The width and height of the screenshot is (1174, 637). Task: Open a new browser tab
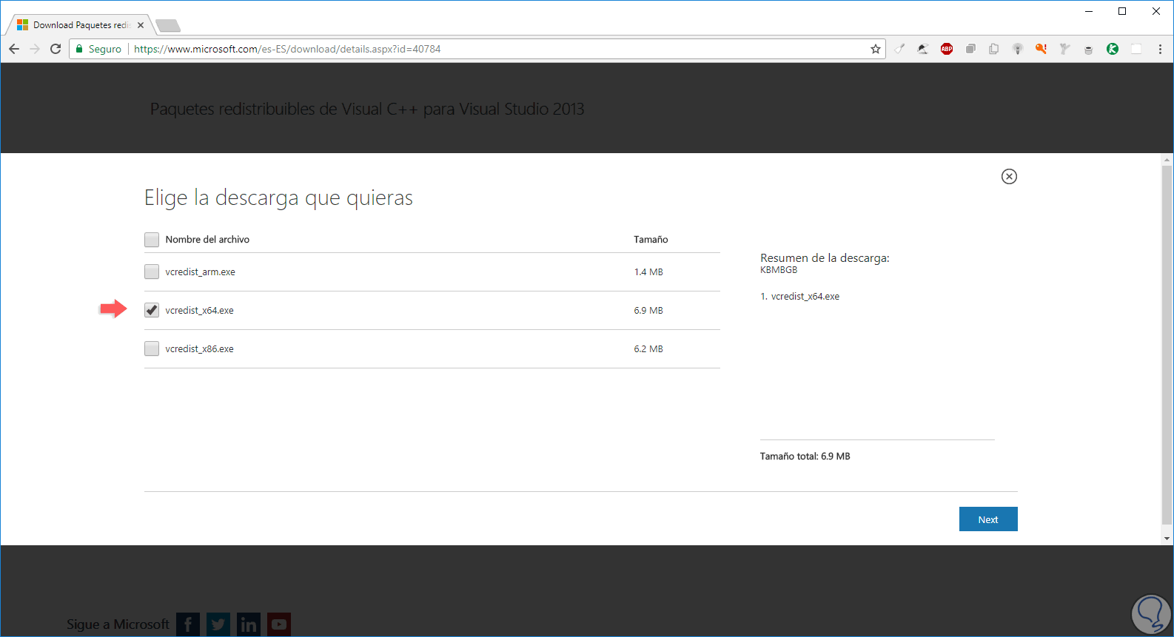[x=168, y=26]
